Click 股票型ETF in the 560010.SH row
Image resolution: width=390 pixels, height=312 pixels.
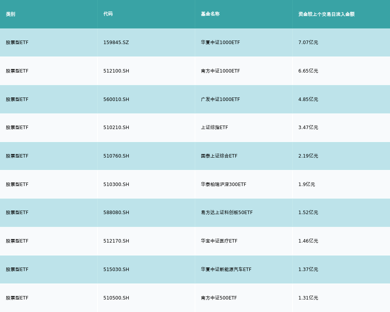[17, 99]
